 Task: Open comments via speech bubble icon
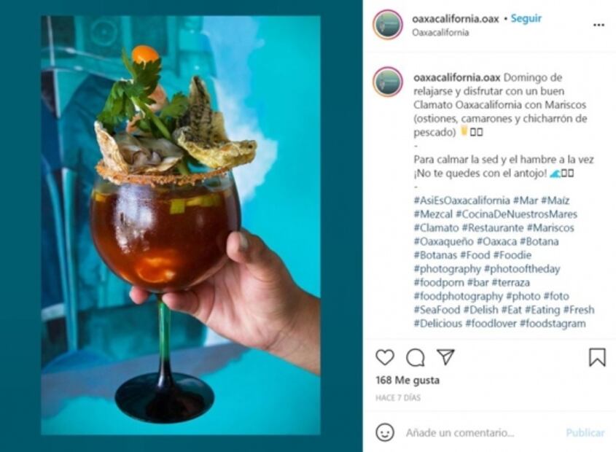coord(416,358)
